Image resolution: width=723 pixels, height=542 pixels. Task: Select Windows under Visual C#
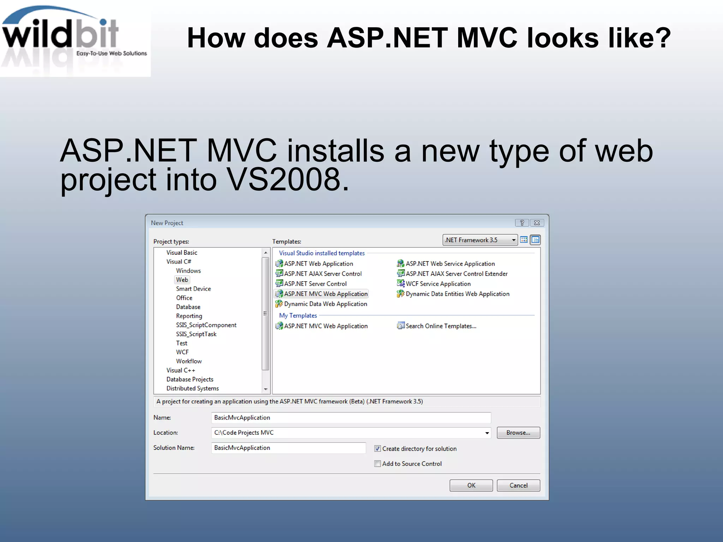click(188, 271)
